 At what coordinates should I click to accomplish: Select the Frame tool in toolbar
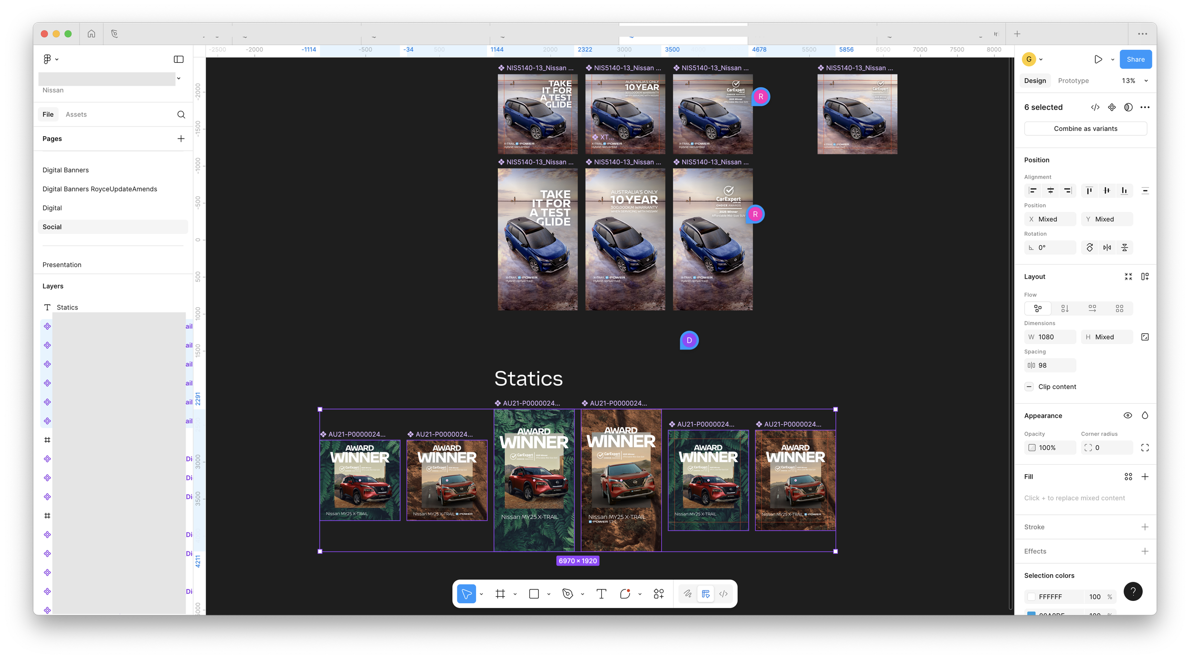pyautogui.click(x=500, y=594)
